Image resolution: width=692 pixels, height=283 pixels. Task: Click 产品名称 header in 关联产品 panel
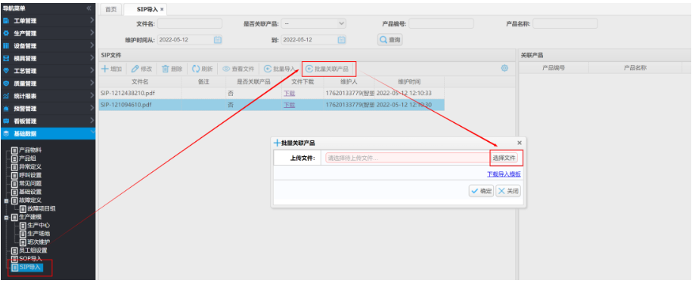tap(635, 68)
